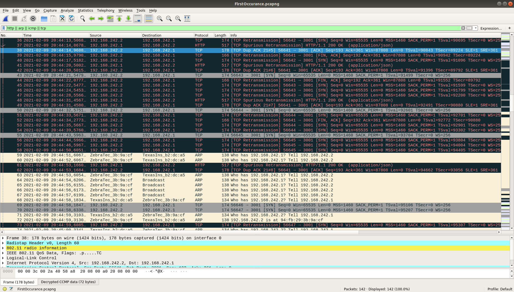Screen dimensions: 514x292
Task: Select packet 61 HTTP 200 OK row
Action: click(250, 165)
